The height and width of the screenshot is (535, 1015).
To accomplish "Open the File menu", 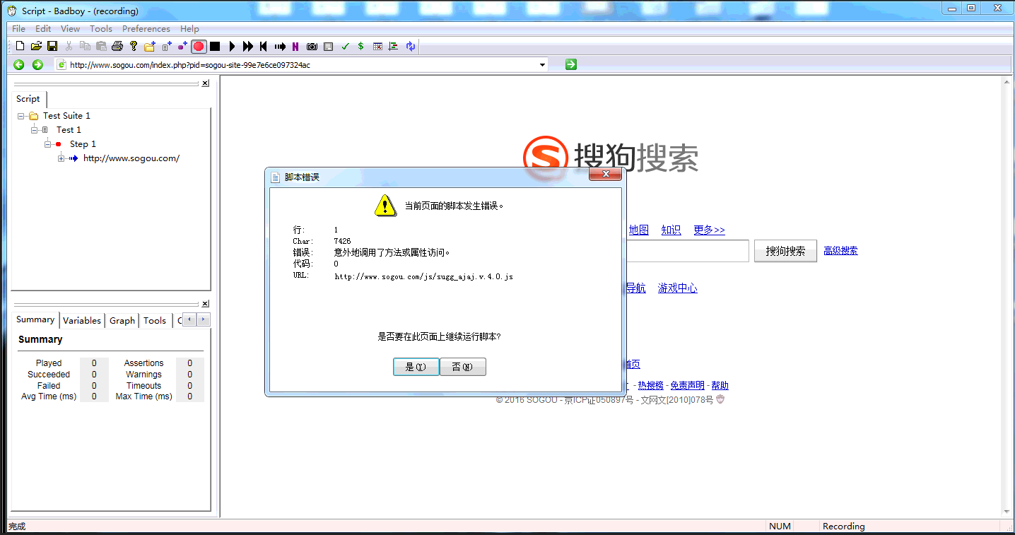I will tap(18, 29).
